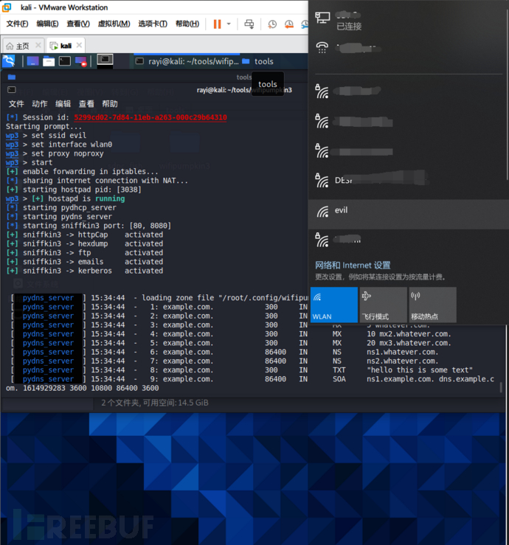Toggle 飞行模式 airplane mode tile

tap(383, 305)
